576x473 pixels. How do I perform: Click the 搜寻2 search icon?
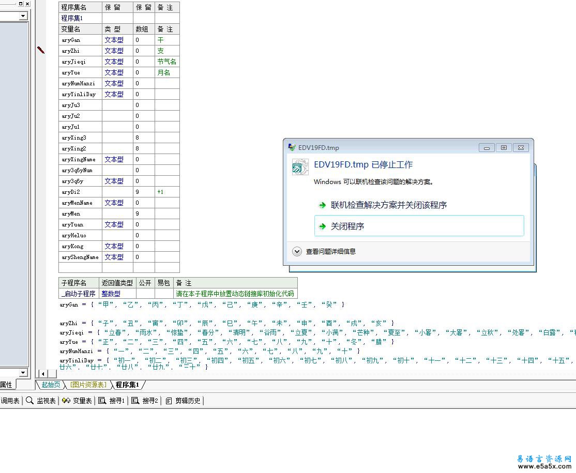[135, 401]
